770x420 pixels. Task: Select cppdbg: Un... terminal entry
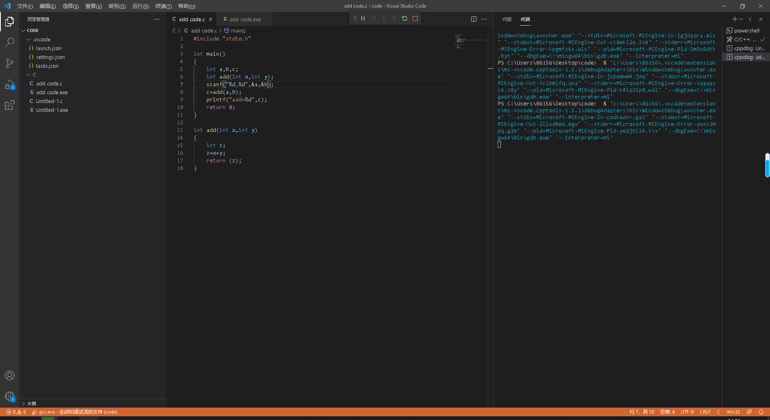(746, 48)
